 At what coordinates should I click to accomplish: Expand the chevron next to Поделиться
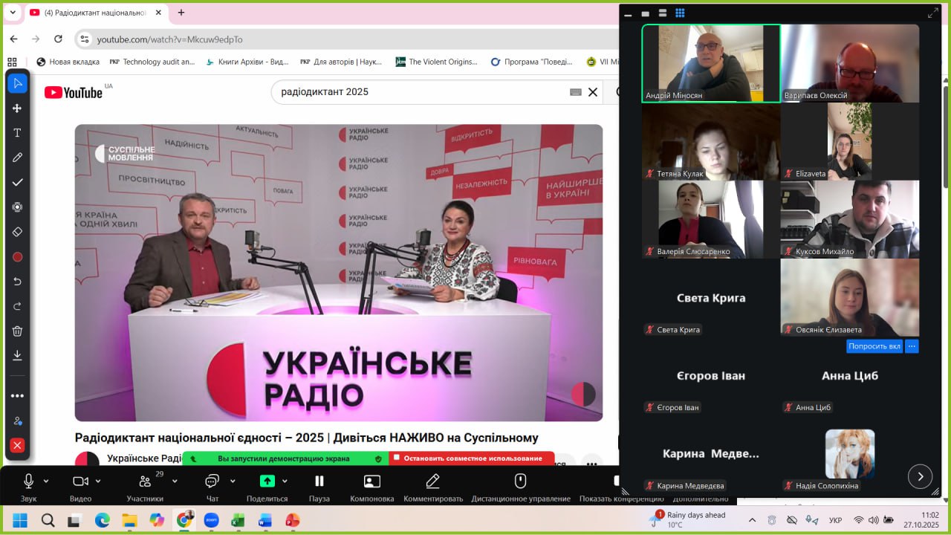[285, 481]
